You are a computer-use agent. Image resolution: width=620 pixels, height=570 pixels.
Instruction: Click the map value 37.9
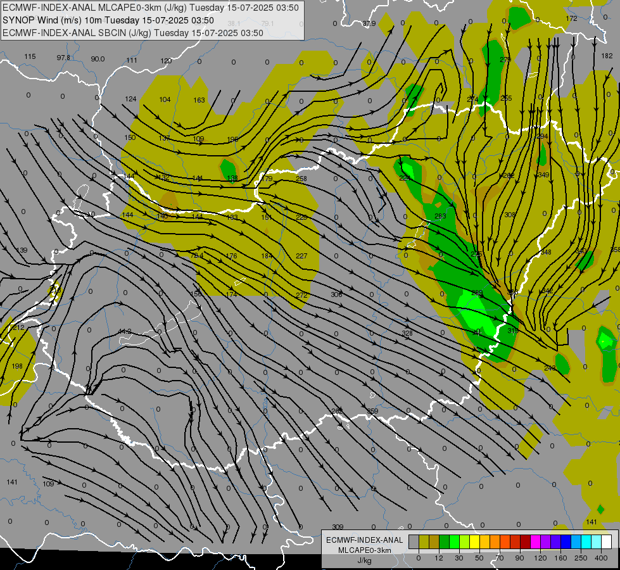[x=369, y=23]
